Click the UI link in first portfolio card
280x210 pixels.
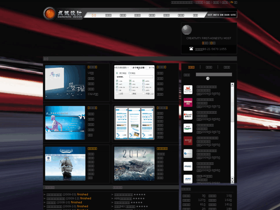click(x=91, y=73)
